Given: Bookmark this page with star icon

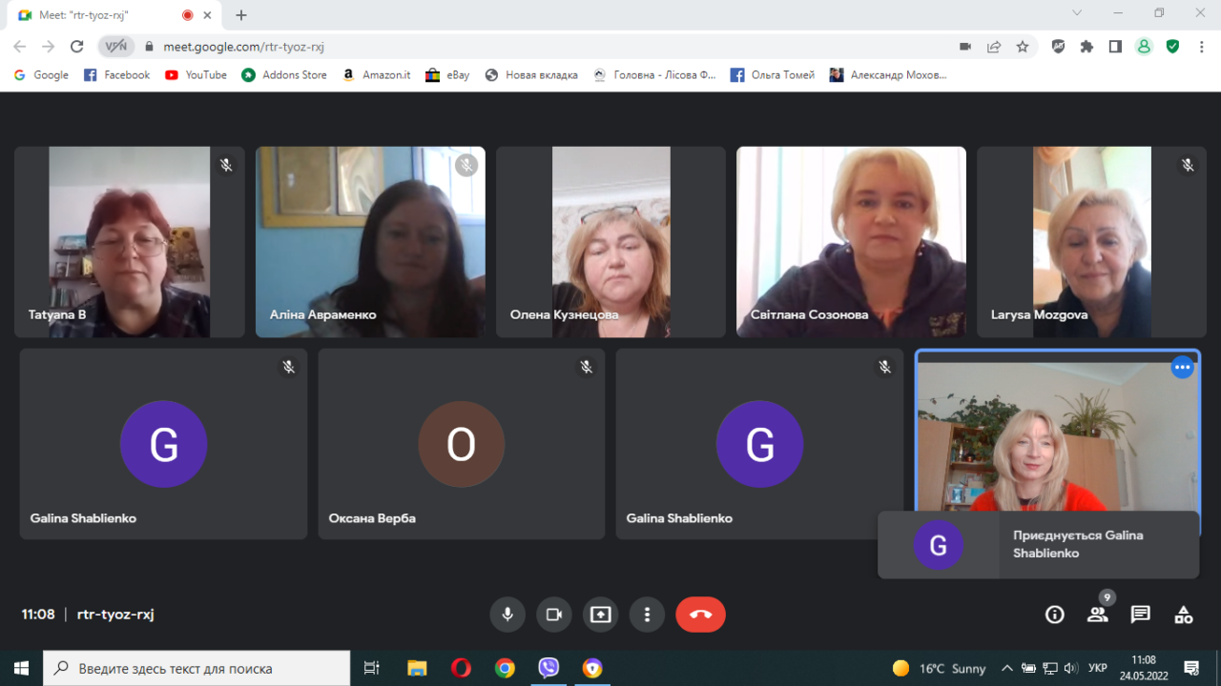Looking at the screenshot, I should coord(1023,46).
